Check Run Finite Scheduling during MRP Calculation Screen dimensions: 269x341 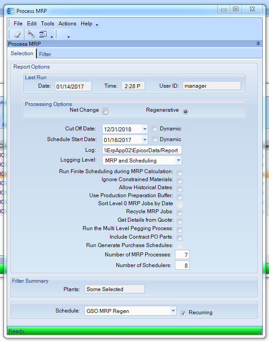[x=179, y=173]
